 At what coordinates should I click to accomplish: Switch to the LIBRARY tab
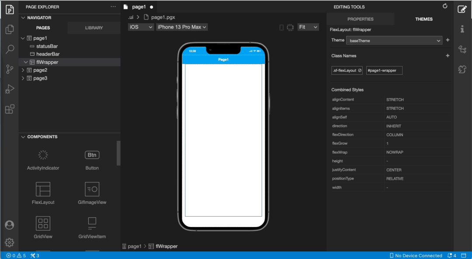94,28
